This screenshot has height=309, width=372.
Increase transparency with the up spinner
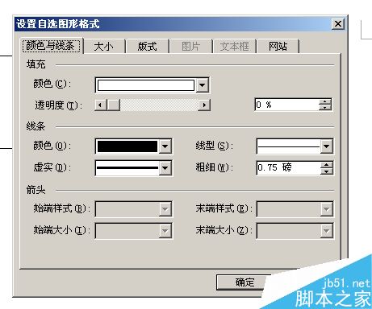pos(325,101)
